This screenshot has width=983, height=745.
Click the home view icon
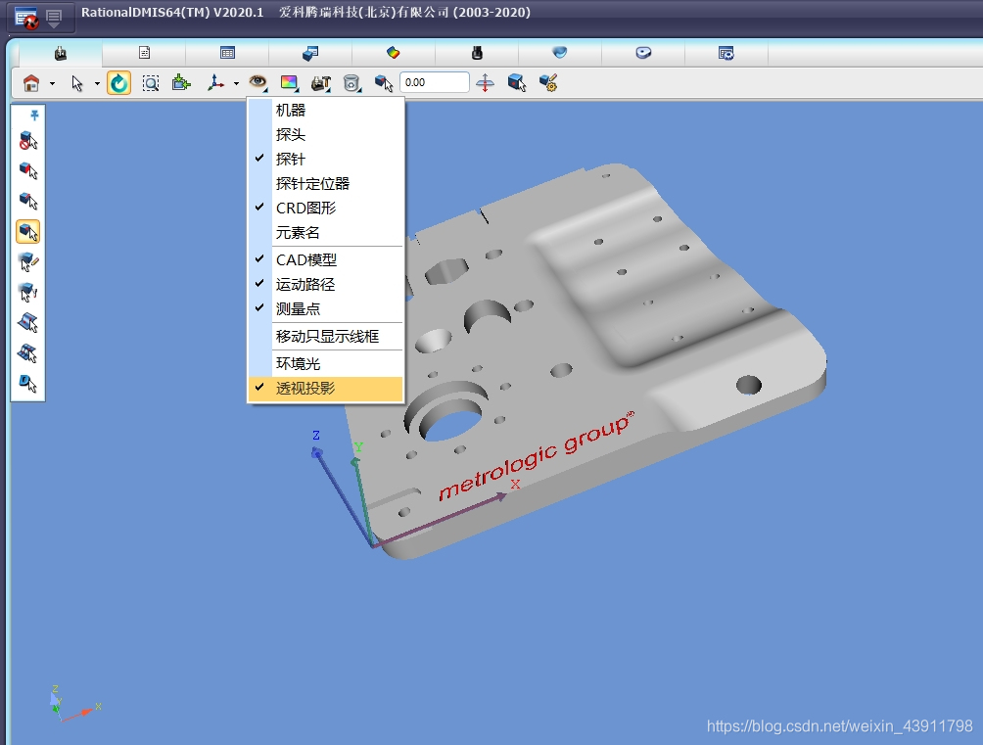(30, 83)
